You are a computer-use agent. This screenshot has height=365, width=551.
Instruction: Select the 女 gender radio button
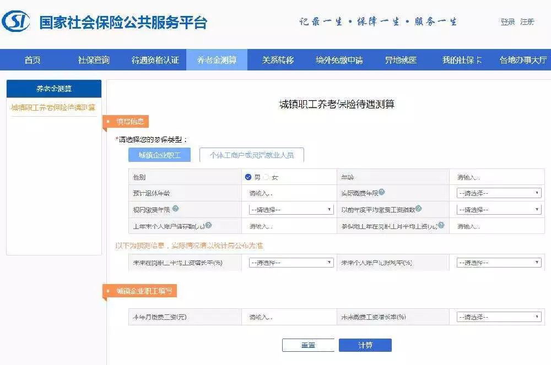click(266, 176)
